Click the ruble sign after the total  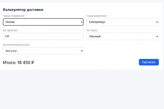[33, 62]
